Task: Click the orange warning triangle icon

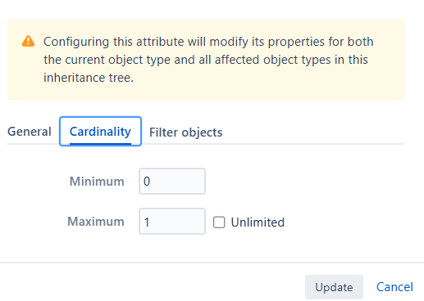Action: 28,42
